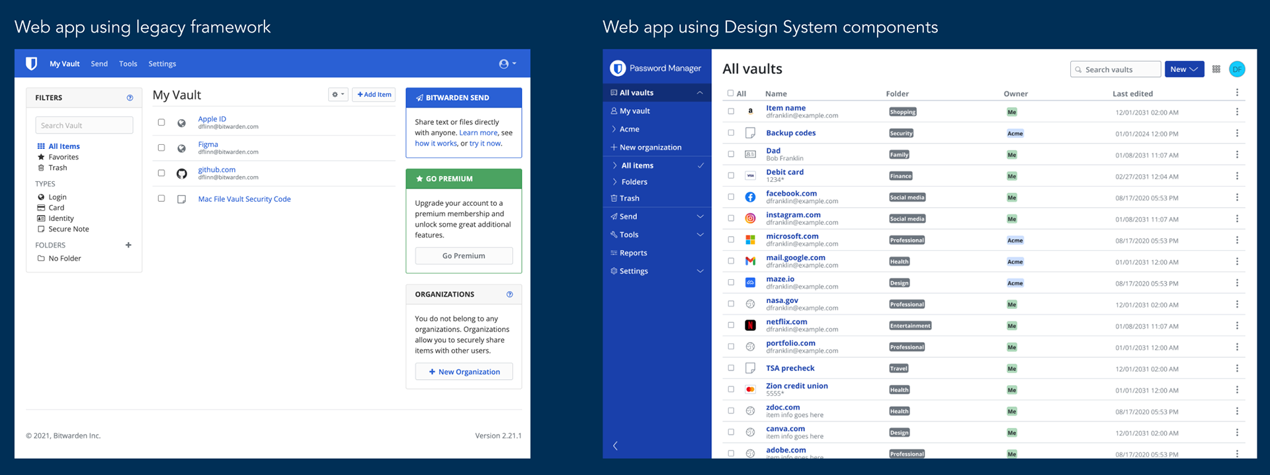Click the New Organization button
The image size is (1270, 475).
(464, 372)
